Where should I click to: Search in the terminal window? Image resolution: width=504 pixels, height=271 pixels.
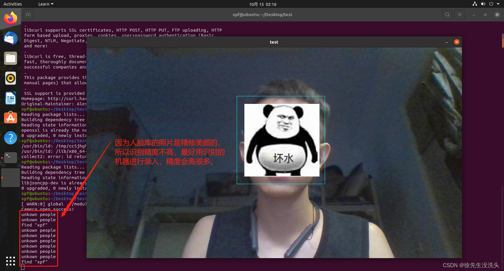447,15
